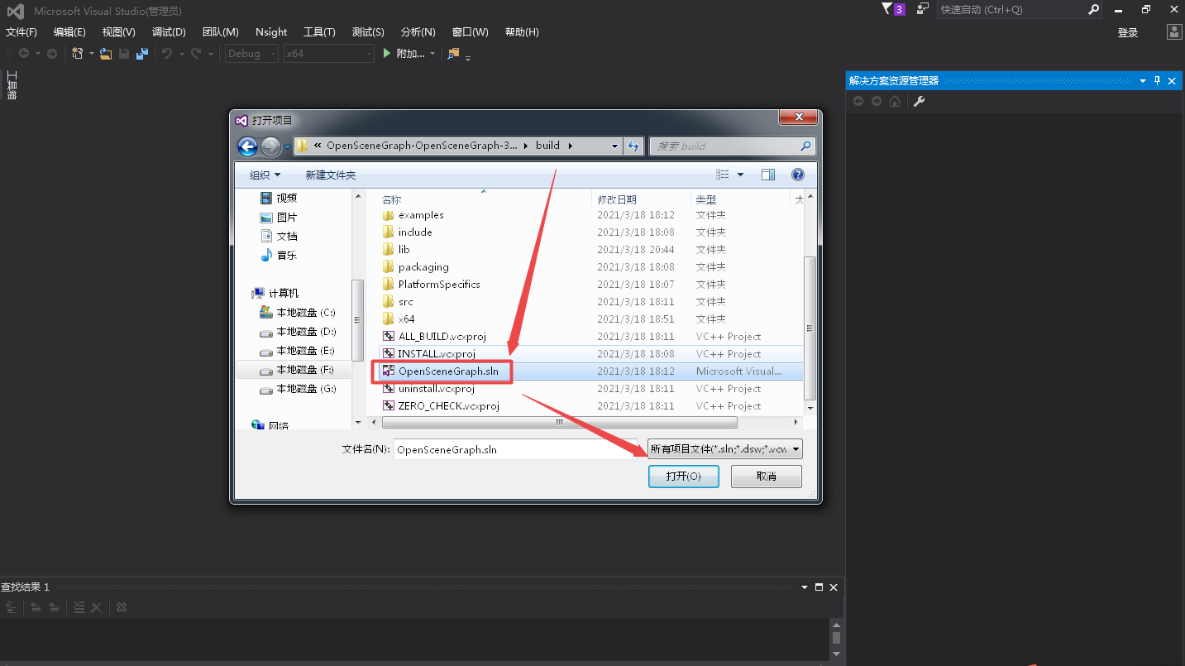
Task: Open the 调试(D) menu
Action: click(x=169, y=32)
